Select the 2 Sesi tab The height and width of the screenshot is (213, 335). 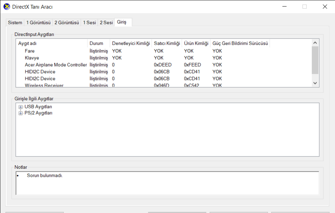(106, 23)
